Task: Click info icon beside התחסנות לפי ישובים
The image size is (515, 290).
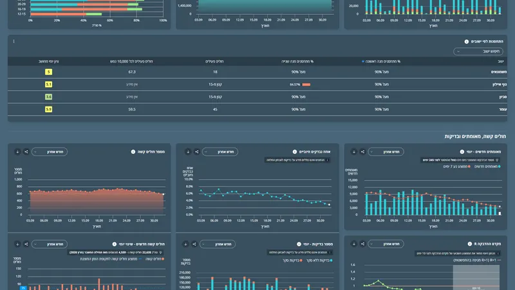Action: pyautogui.click(x=467, y=41)
